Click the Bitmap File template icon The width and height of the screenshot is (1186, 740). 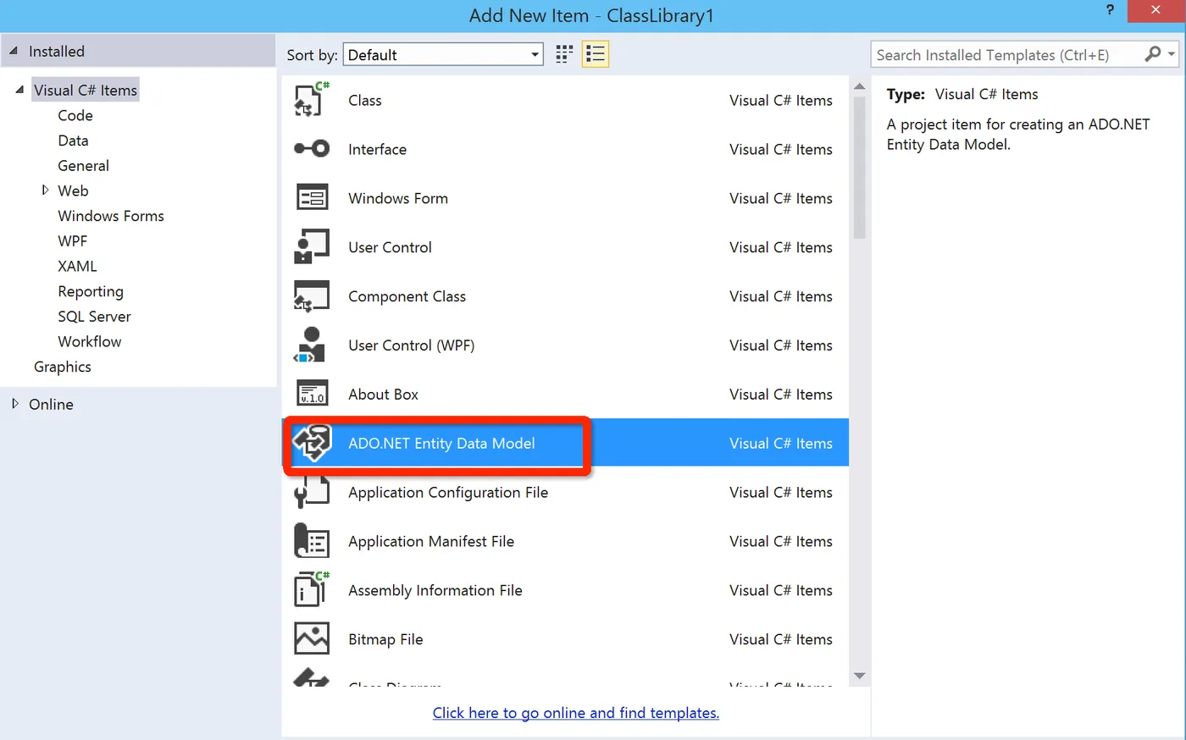[x=311, y=639]
